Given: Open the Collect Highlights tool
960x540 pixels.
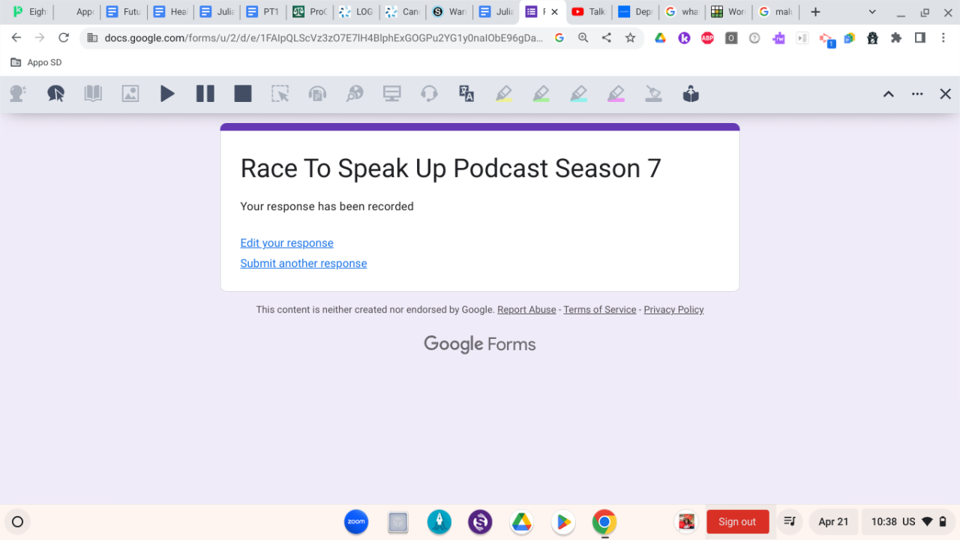Looking at the screenshot, I should coord(691,94).
